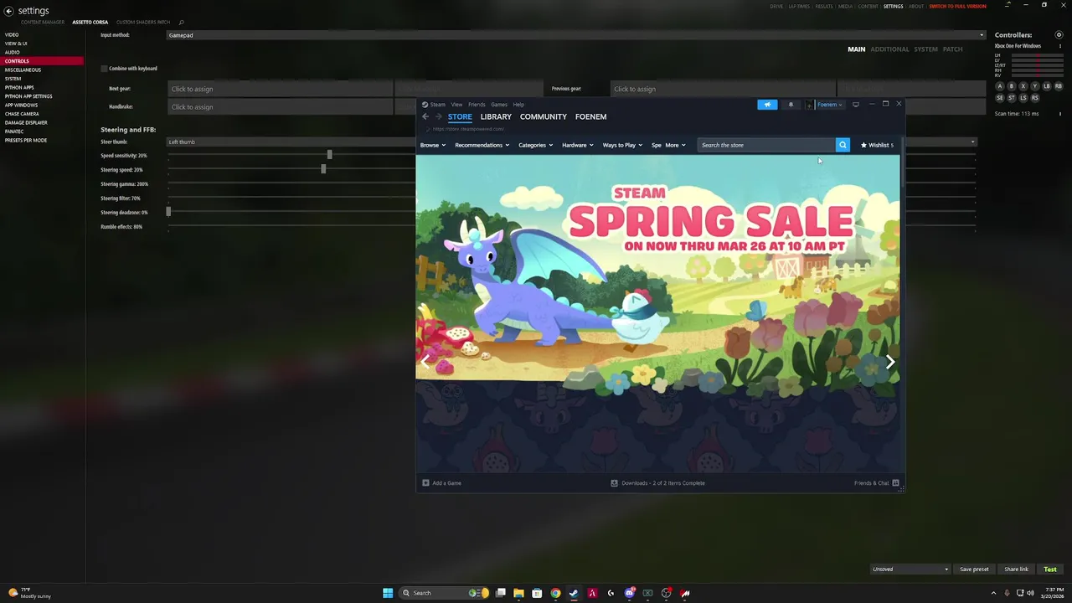Image resolution: width=1072 pixels, height=603 pixels.
Task: Click the Next gear assign field
Action: click(x=280, y=89)
